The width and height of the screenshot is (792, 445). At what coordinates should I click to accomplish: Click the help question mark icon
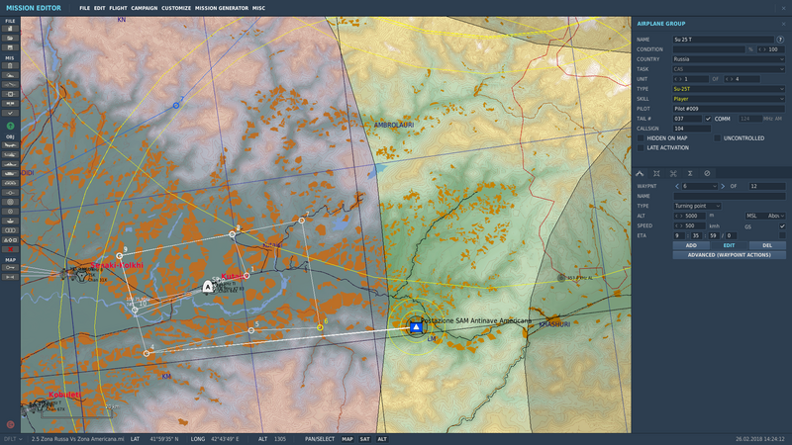click(781, 39)
